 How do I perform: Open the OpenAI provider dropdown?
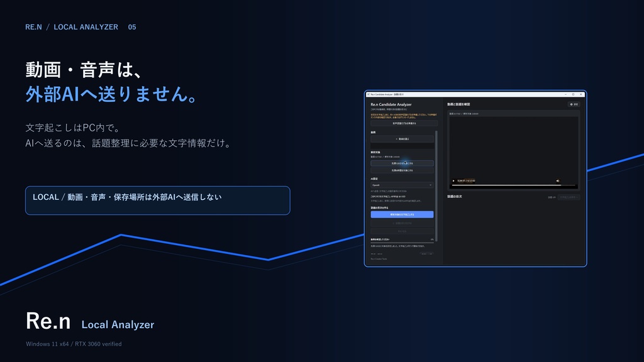pyautogui.click(x=402, y=185)
